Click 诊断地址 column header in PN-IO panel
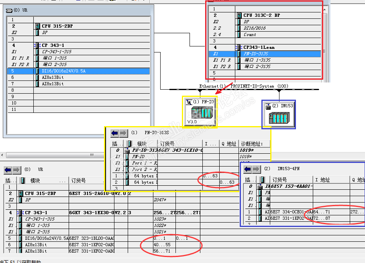Screen dimensions: 365x263 coord(254,144)
